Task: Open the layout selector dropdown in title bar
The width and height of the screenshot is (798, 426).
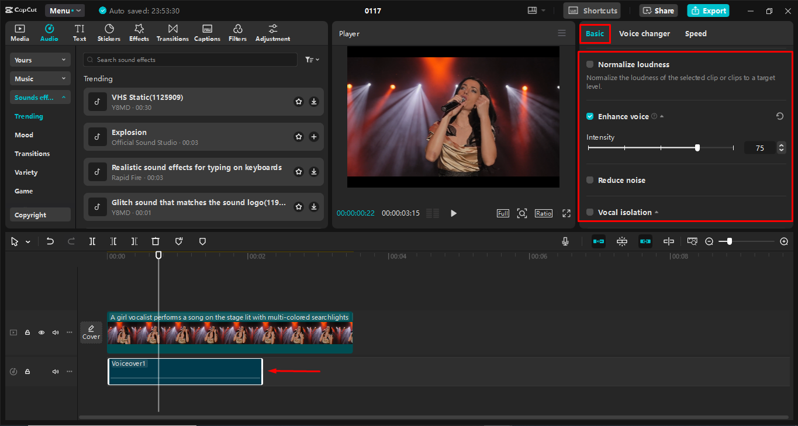Action: tap(536, 11)
